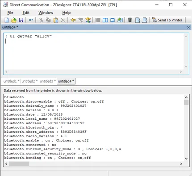Paste from clipboard icon
This screenshot has height=176, width=192.
click(x=56, y=20)
